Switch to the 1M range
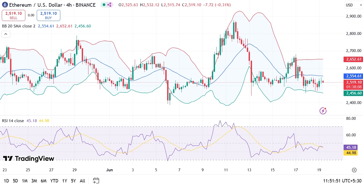The width and height of the screenshot is (363, 185). point(25,181)
